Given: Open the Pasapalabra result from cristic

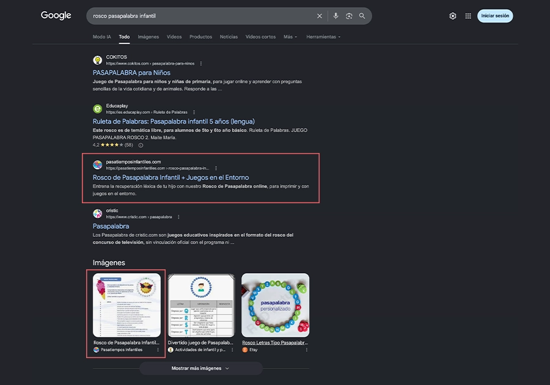Looking at the screenshot, I should tap(111, 226).
